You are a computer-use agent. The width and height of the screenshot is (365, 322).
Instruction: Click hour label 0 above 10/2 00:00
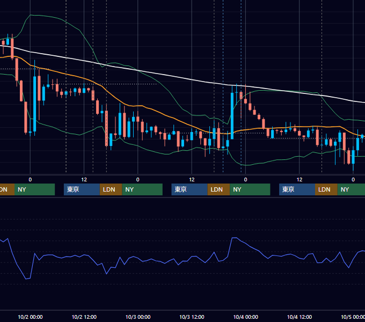coord(30,180)
